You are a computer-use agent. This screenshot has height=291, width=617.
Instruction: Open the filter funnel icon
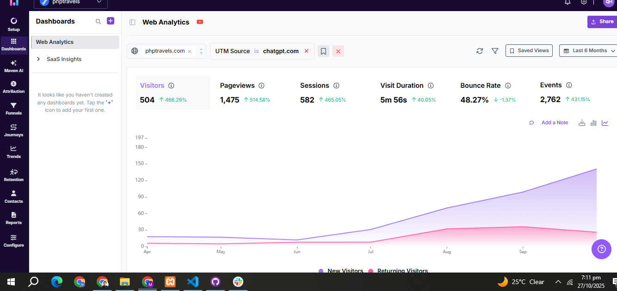click(x=495, y=51)
